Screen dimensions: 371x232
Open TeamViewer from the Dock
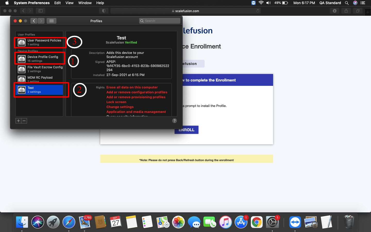coord(295,222)
